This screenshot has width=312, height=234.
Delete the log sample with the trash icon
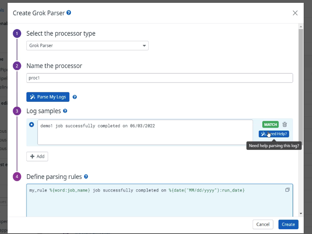[x=284, y=124]
